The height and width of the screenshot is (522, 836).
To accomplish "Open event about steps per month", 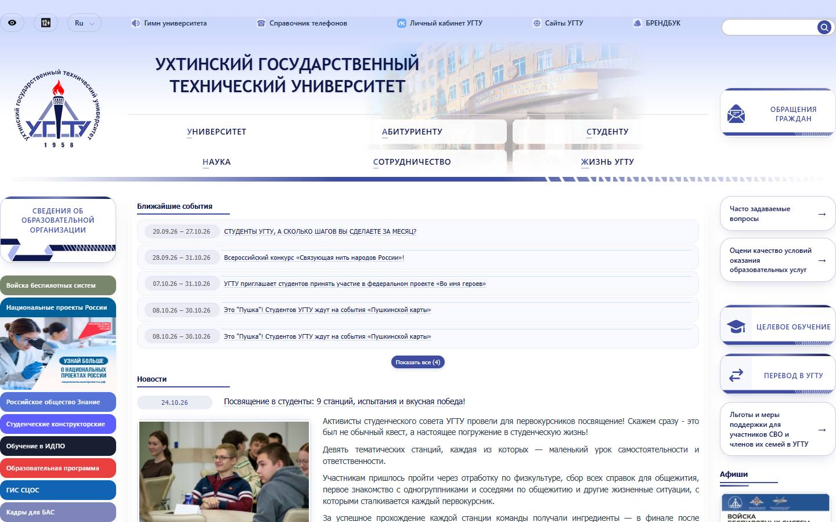I will click(x=320, y=231).
